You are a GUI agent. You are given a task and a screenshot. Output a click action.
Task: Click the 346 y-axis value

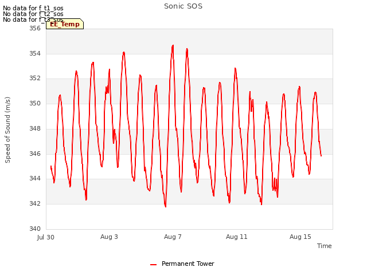(x=34, y=154)
